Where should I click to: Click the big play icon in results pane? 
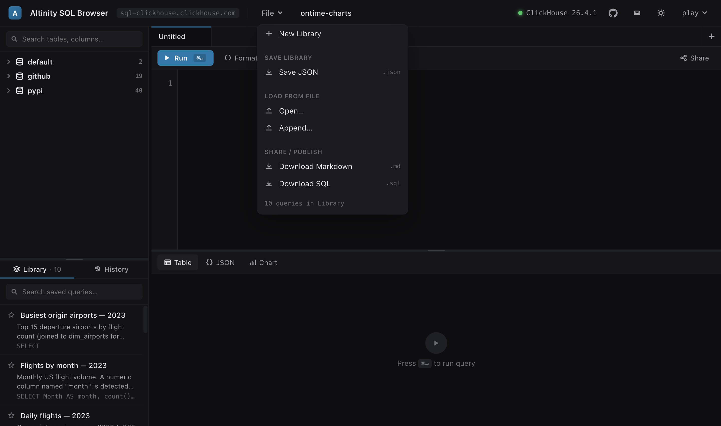click(x=436, y=343)
